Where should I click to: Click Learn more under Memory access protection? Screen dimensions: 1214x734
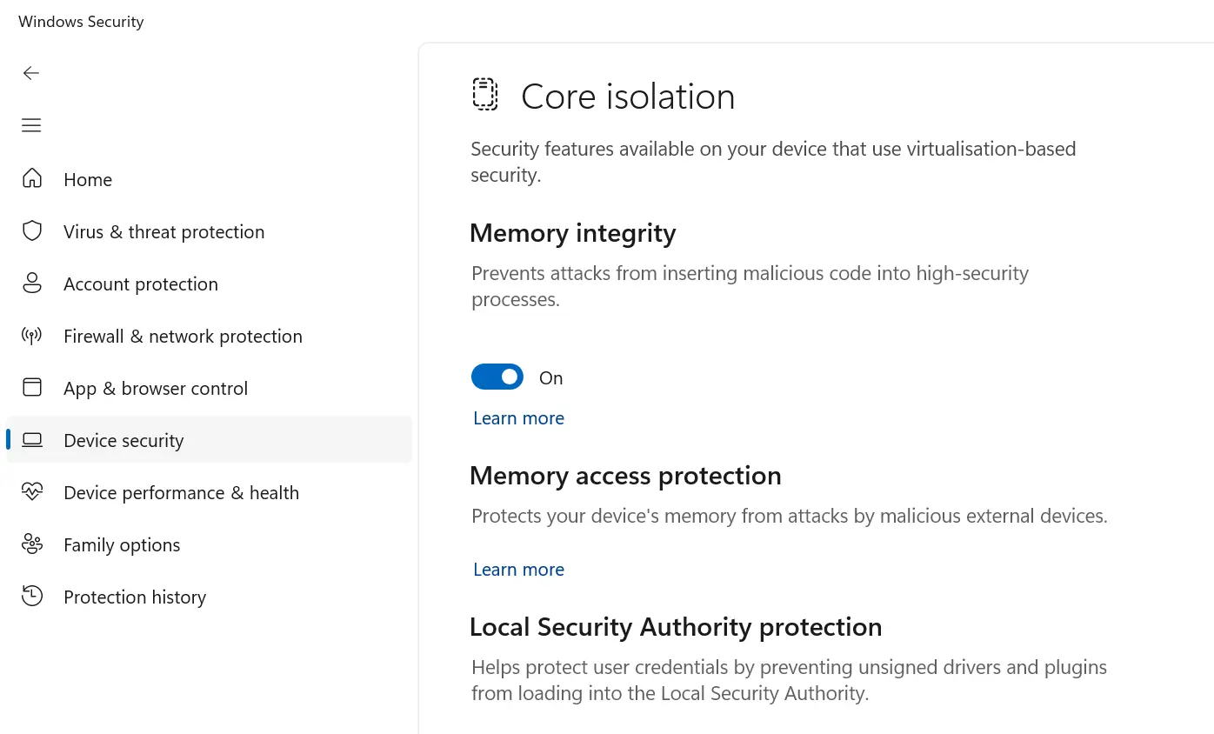(x=518, y=569)
